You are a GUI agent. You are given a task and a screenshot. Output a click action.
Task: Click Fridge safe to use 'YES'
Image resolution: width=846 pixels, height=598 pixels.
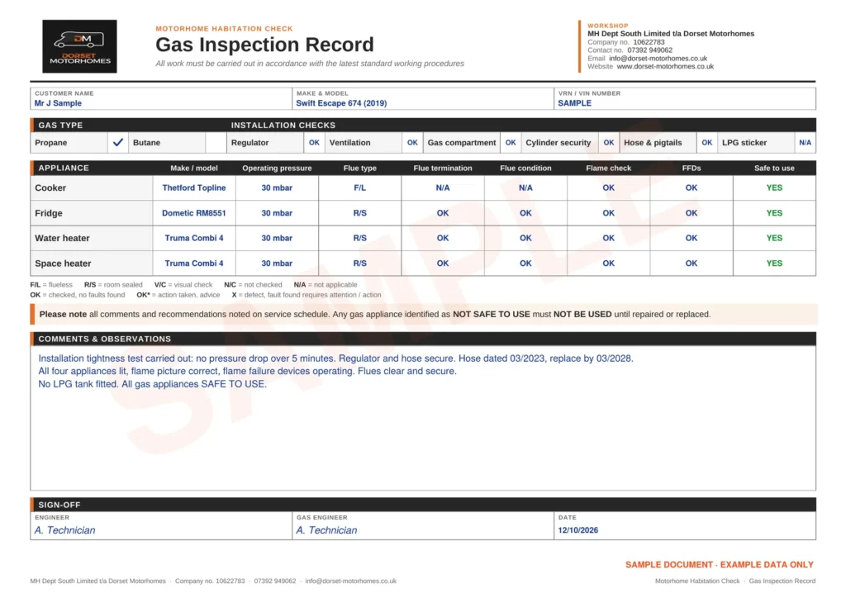click(774, 213)
